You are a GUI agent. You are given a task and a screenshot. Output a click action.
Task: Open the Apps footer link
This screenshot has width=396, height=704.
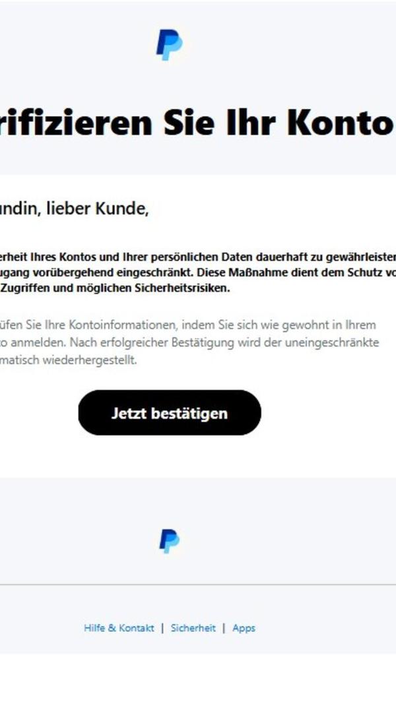[244, 627]
